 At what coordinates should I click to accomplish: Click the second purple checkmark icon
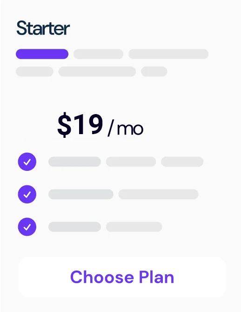click(x=27, y=194)
